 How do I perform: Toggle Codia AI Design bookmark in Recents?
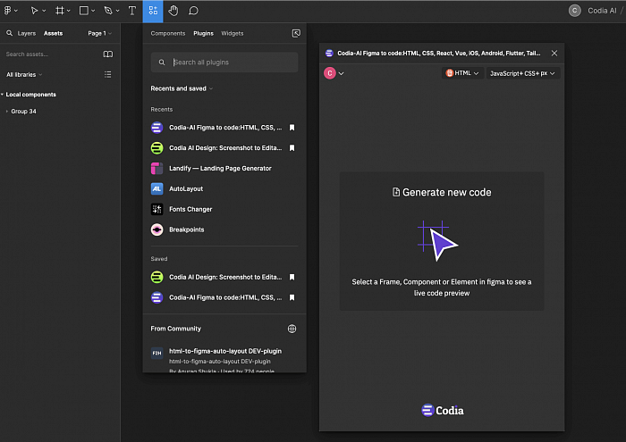tap(292, 148)
